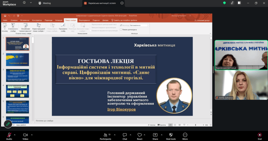Click the green annotation pencil button
This screenshot has width=268, height=141.
(x=8, y=124)
